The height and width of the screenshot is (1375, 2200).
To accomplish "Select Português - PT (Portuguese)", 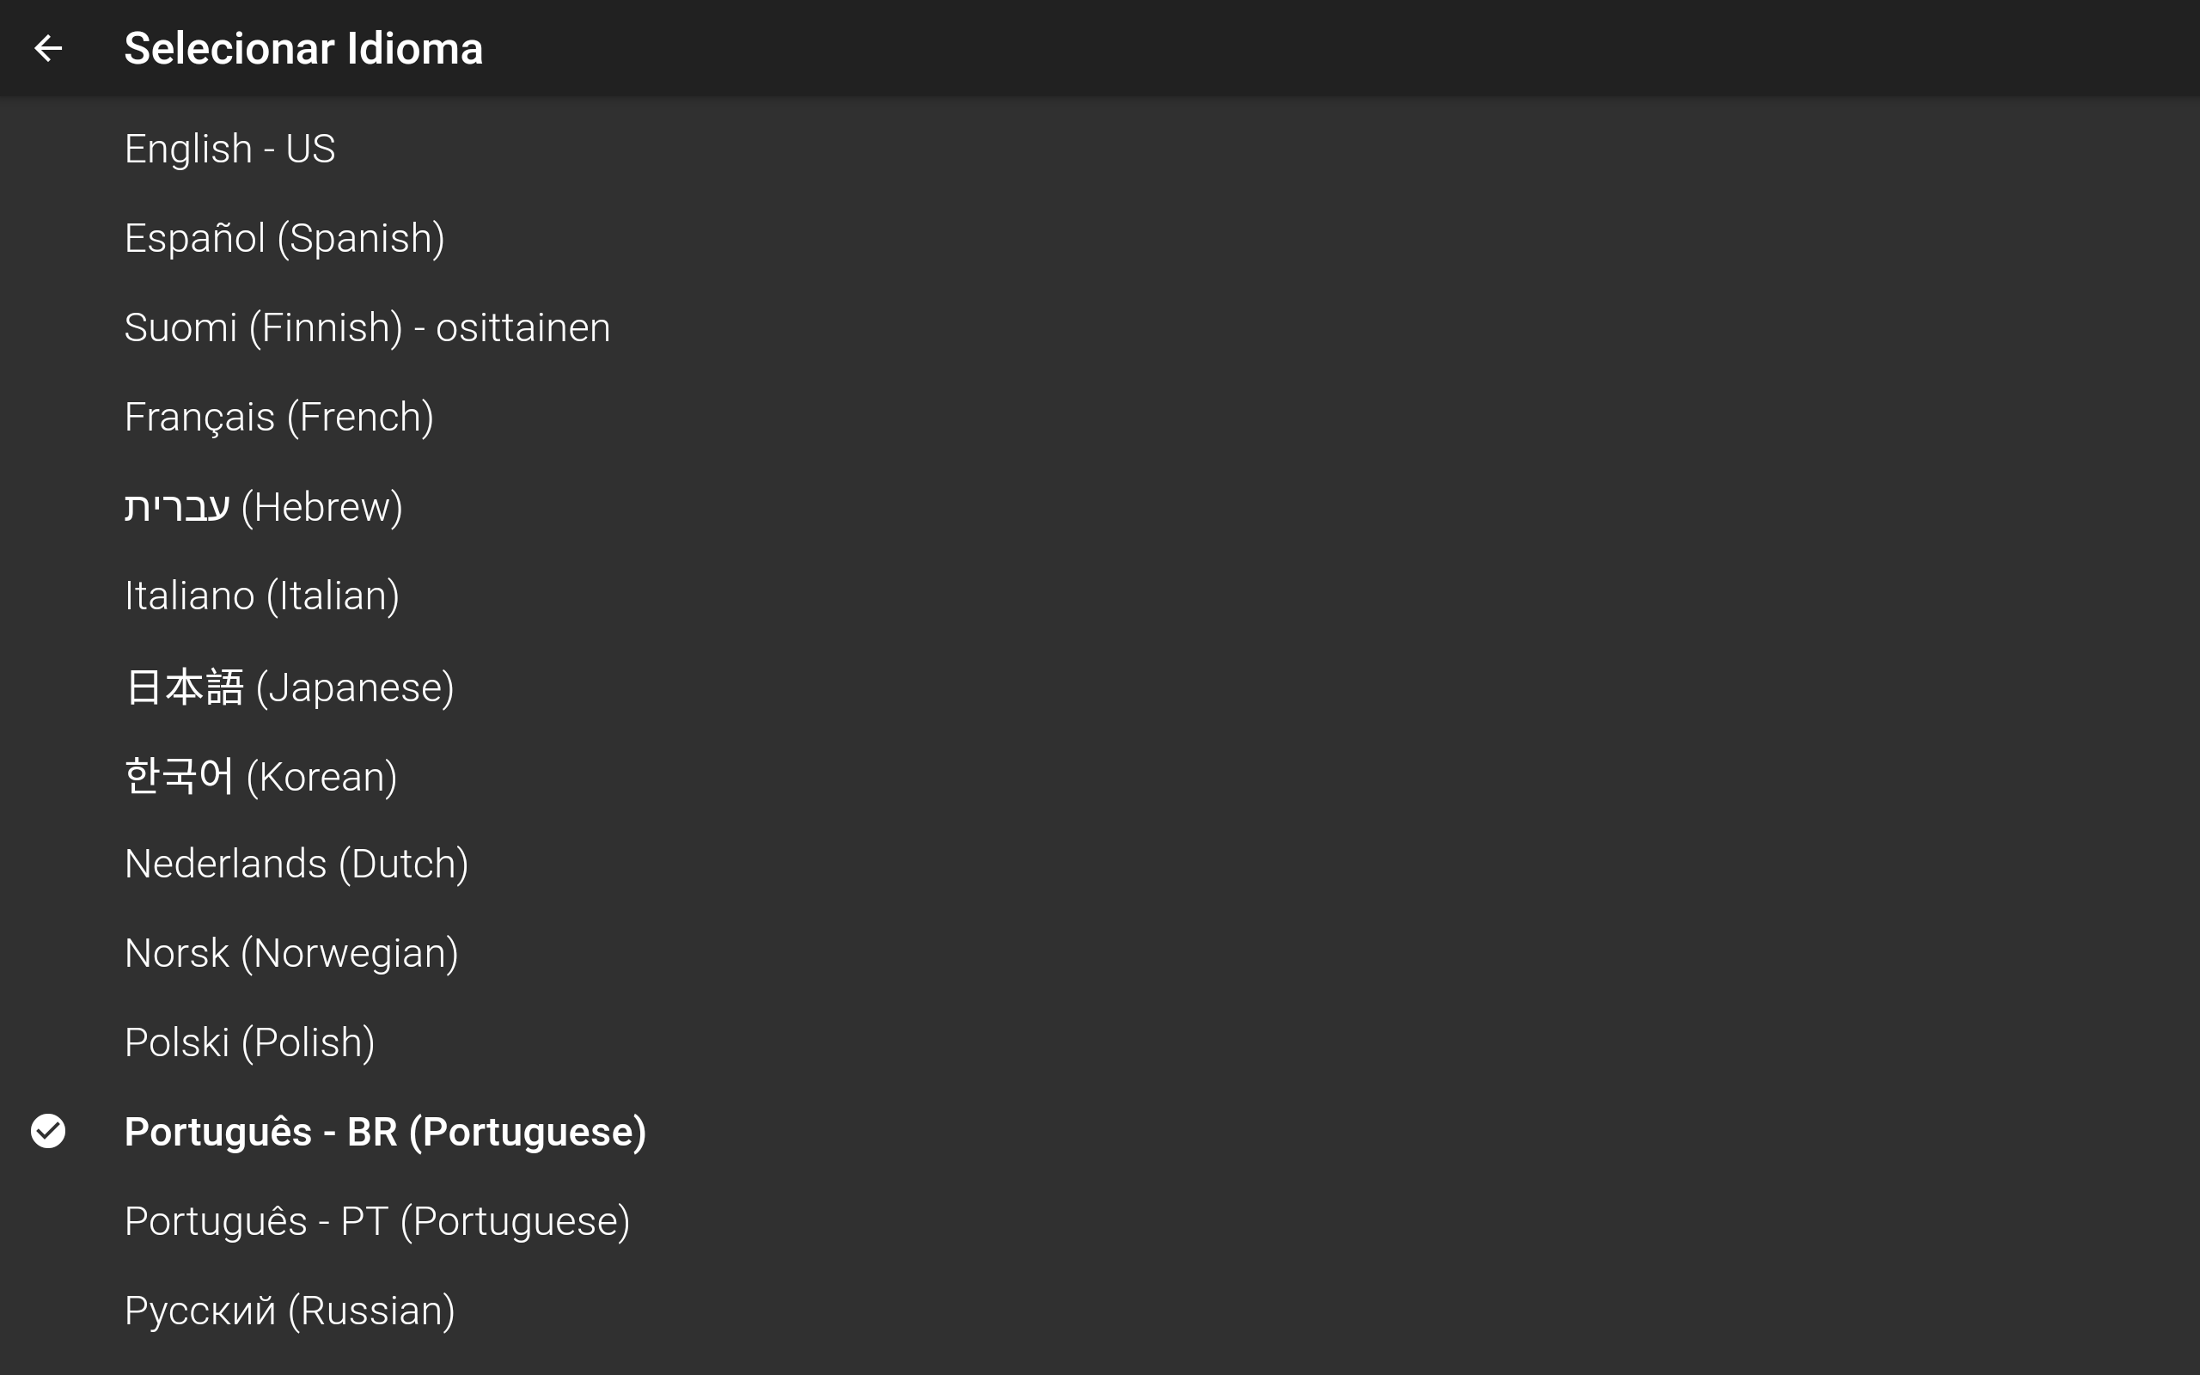I will tap(1100, 1220).
